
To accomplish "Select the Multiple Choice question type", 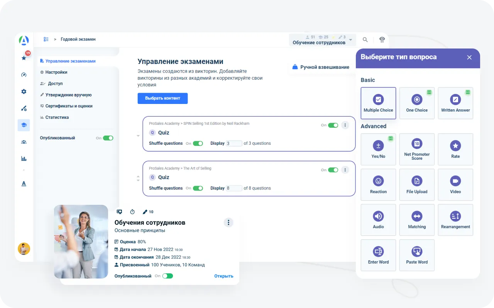I will (378, 103).
